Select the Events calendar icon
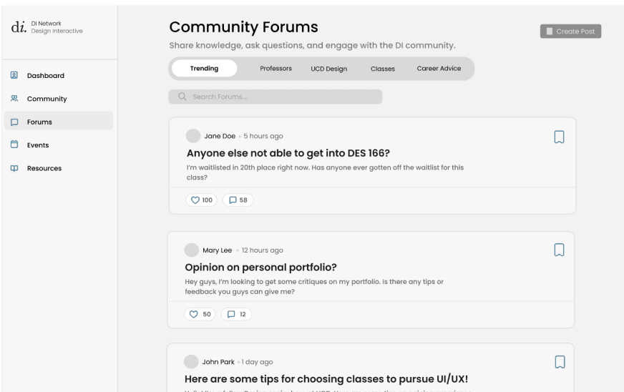Screen dimensions: 624x392 point(14,144)
